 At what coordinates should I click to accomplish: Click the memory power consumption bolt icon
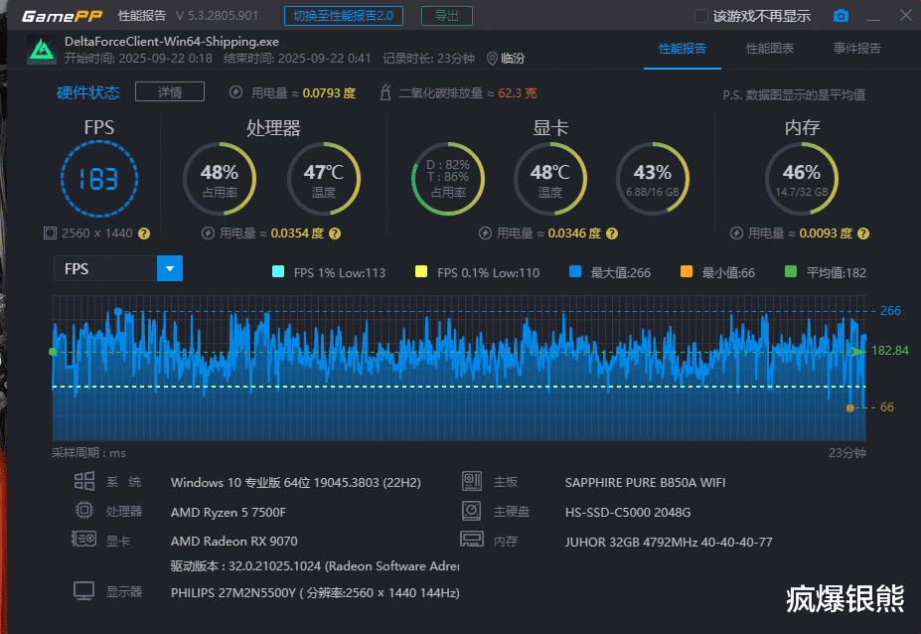pos(736,234)
